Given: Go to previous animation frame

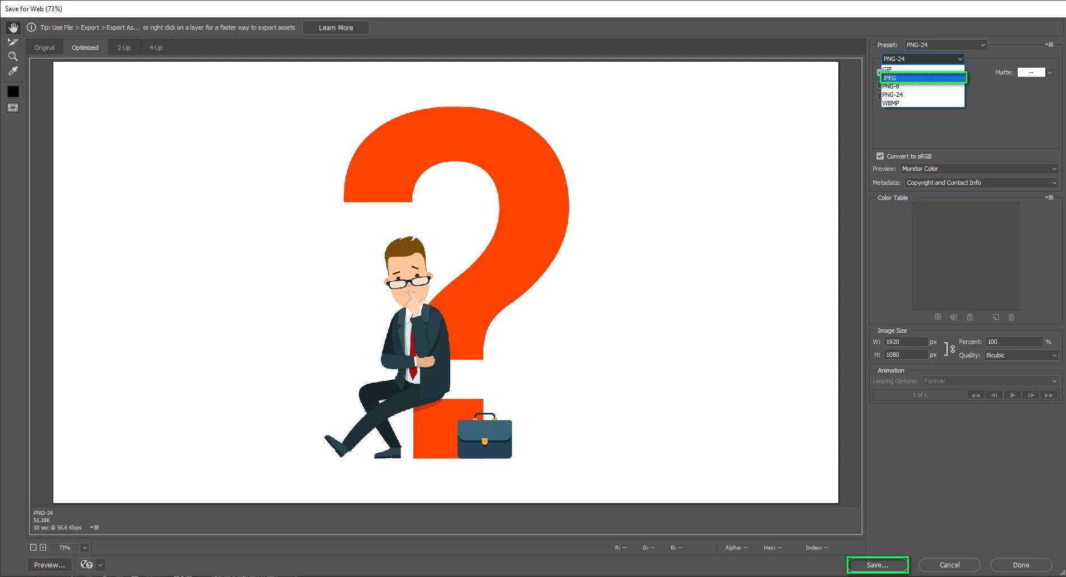Looking at the screenshot, I should [994, 395].
